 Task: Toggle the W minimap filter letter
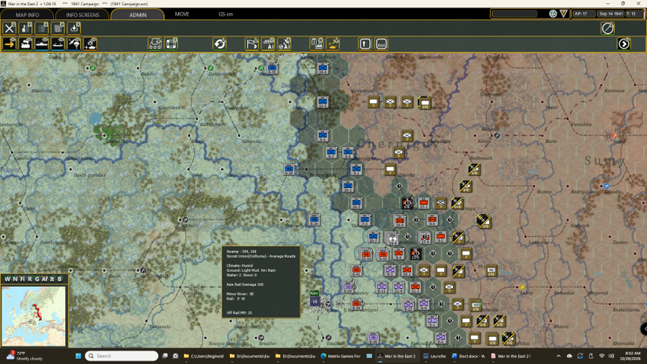point(7,279)
